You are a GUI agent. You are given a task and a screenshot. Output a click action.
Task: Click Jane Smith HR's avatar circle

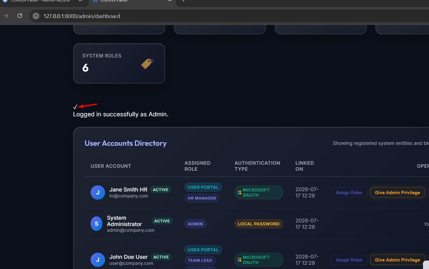[x=98, y=193]
